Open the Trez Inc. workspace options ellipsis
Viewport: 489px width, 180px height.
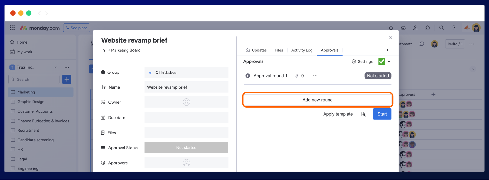67,67
